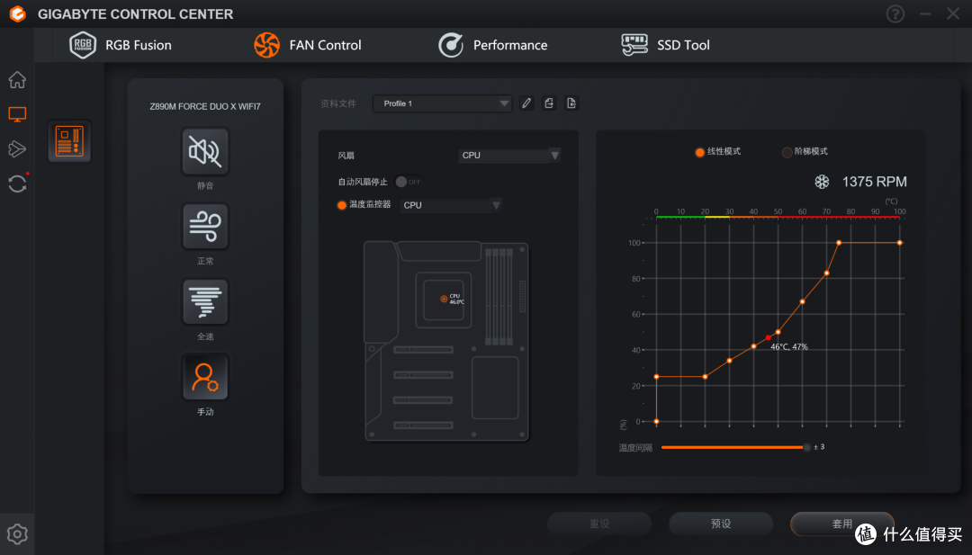Select 阶梯模式 step mode radio
Viewport: 972px width, 555px height.
[x=787, y=152]
